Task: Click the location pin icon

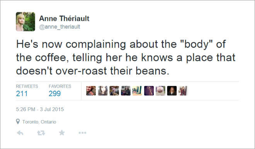Action: coord(18,121)
